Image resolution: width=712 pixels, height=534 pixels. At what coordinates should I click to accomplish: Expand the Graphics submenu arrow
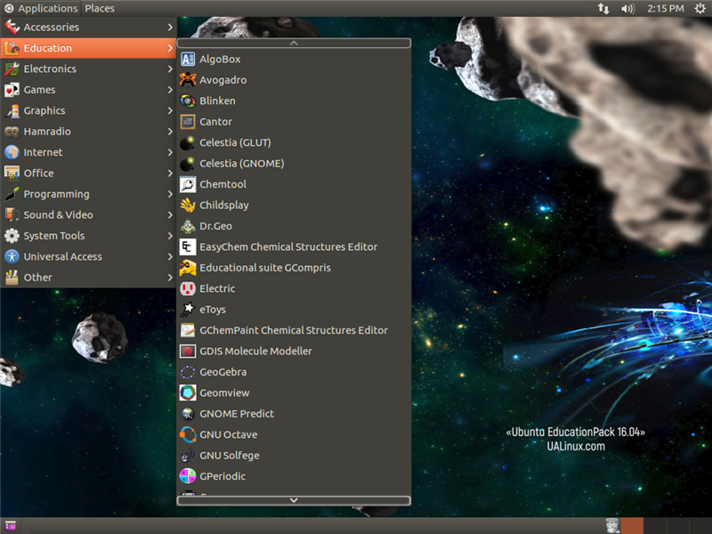(170, 110)
